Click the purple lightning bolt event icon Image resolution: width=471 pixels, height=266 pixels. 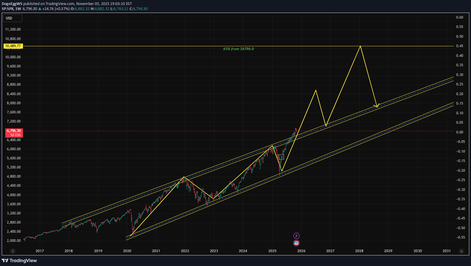296,236
